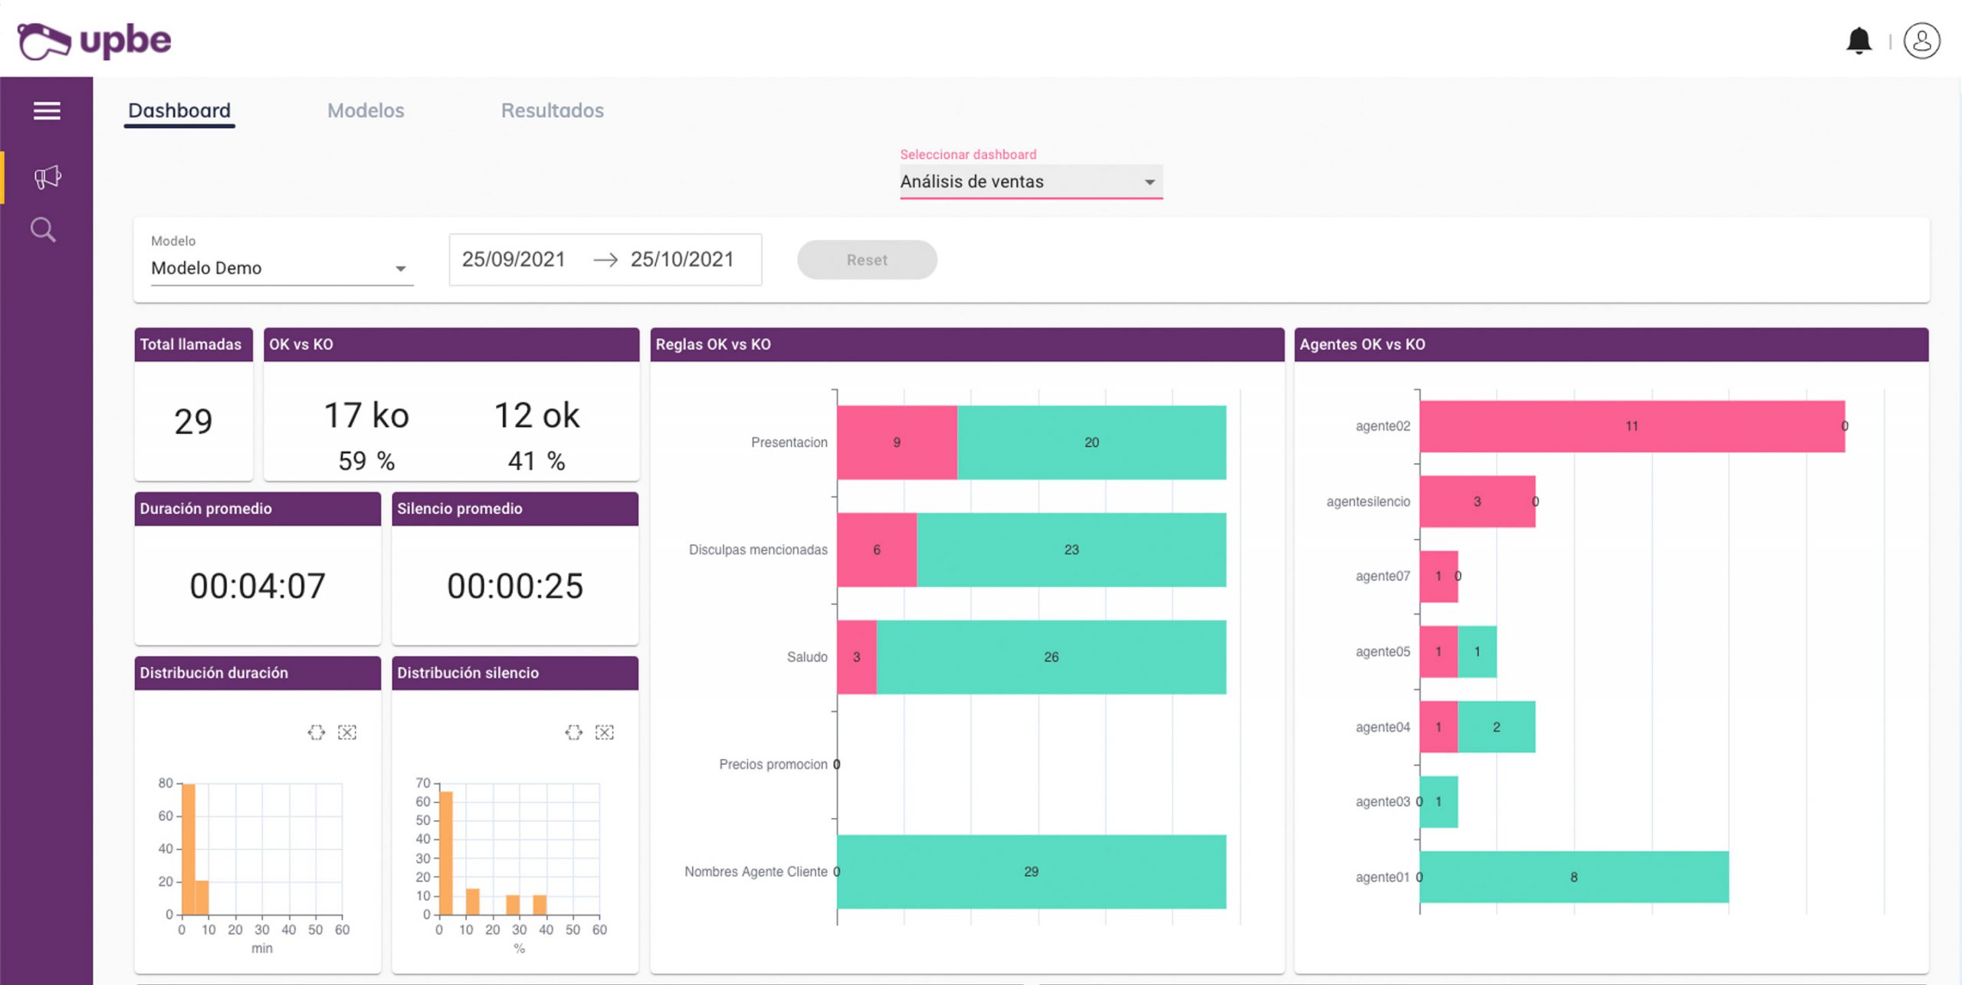Screen dimensions: 1962x985
Task: Open the search icon in sidebar
Action: pos(43,230)
